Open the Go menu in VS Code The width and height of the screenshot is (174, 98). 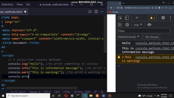pos(28,4)
